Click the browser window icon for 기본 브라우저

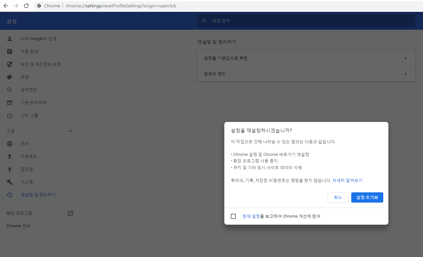tap(10, 103)
